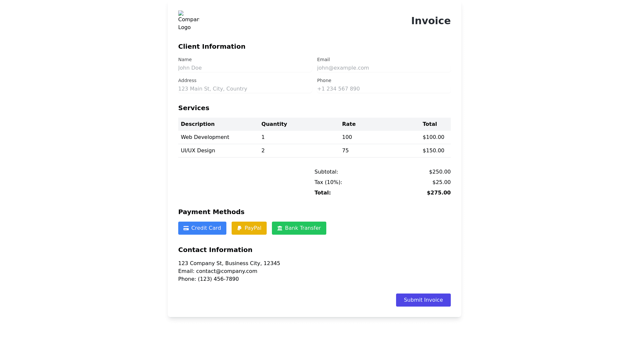Screen dimensions: 629x353
Task: Click the Rate column header
Action: tap(349, 124)
